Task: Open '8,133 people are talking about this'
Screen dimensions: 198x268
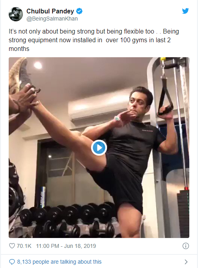Action: pyautogui.click(x=59, y=262)
